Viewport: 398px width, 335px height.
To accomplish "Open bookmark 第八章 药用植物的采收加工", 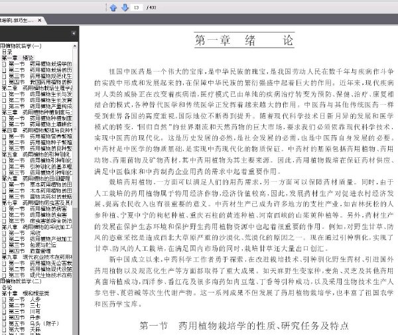I will coord(37,227).
